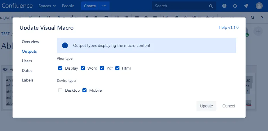Open the TEST breadcrumb link
The height and width of the screenshot is (131, 268).
click(5, 34)
